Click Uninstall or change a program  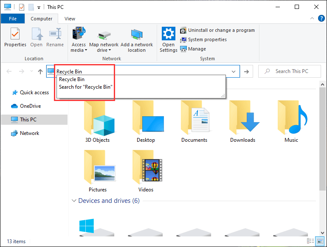coord(217,30)
